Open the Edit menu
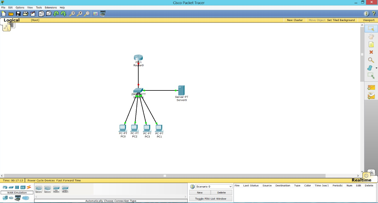Screen dimensions: 378x203 10,8
